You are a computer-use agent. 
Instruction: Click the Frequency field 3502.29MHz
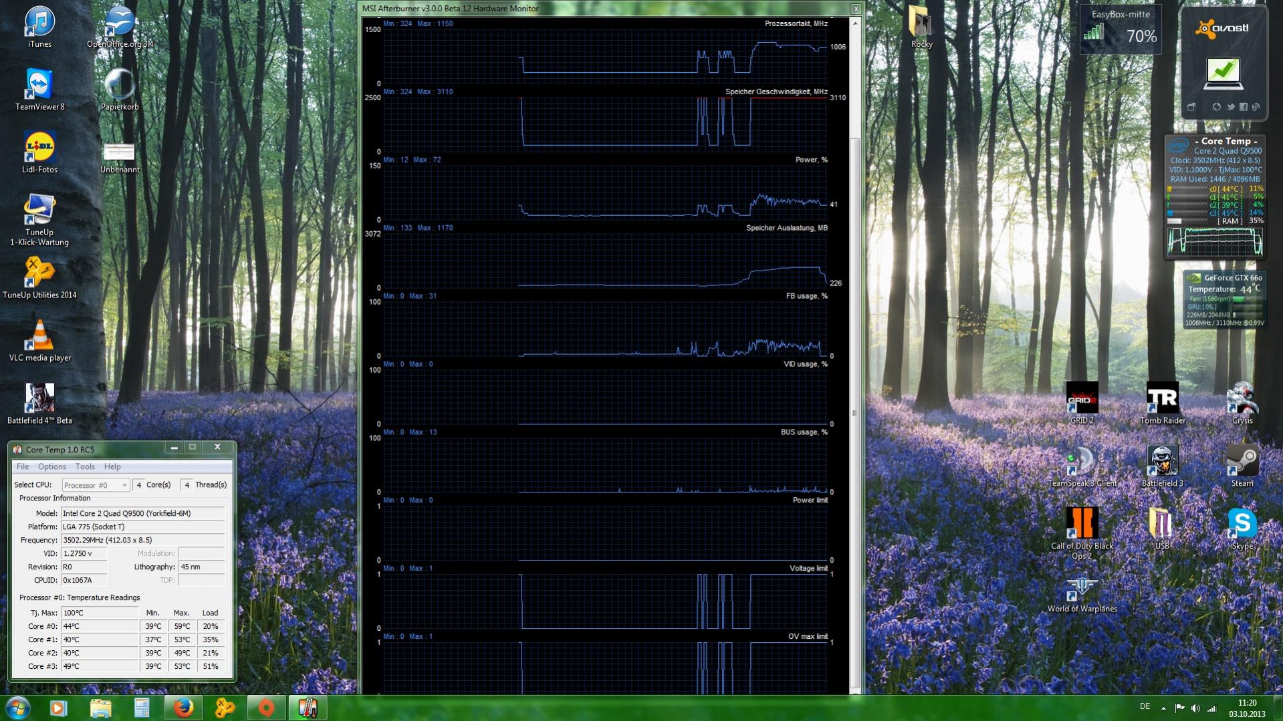pos(143,540)
